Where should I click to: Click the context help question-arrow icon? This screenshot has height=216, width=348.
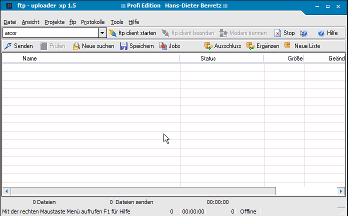(x=303, y=33)
